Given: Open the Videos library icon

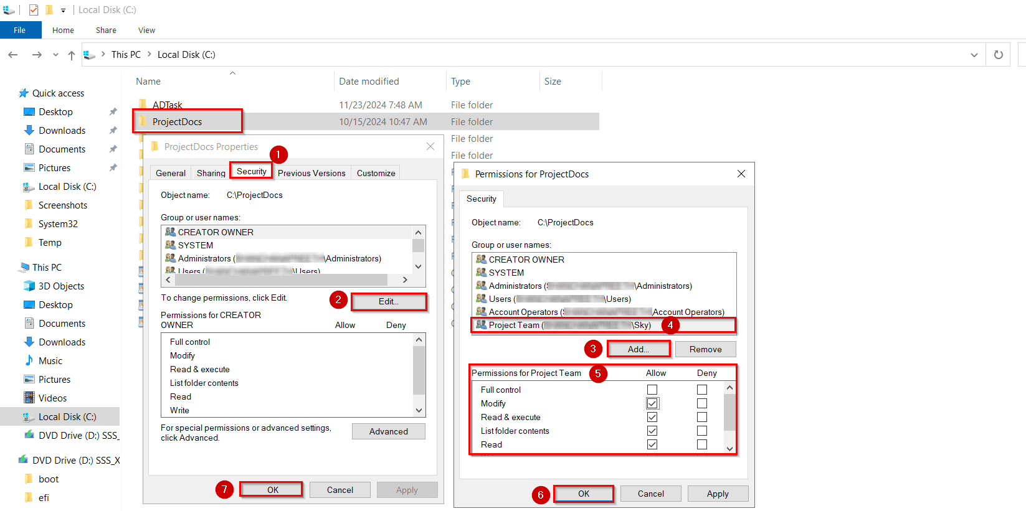Looking at the screenshot, I should pyautogui.click(x=29, y=398).
